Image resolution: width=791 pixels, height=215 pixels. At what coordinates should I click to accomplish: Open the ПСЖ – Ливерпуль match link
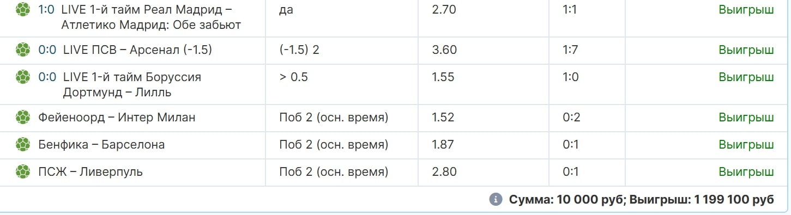[90, 172]
